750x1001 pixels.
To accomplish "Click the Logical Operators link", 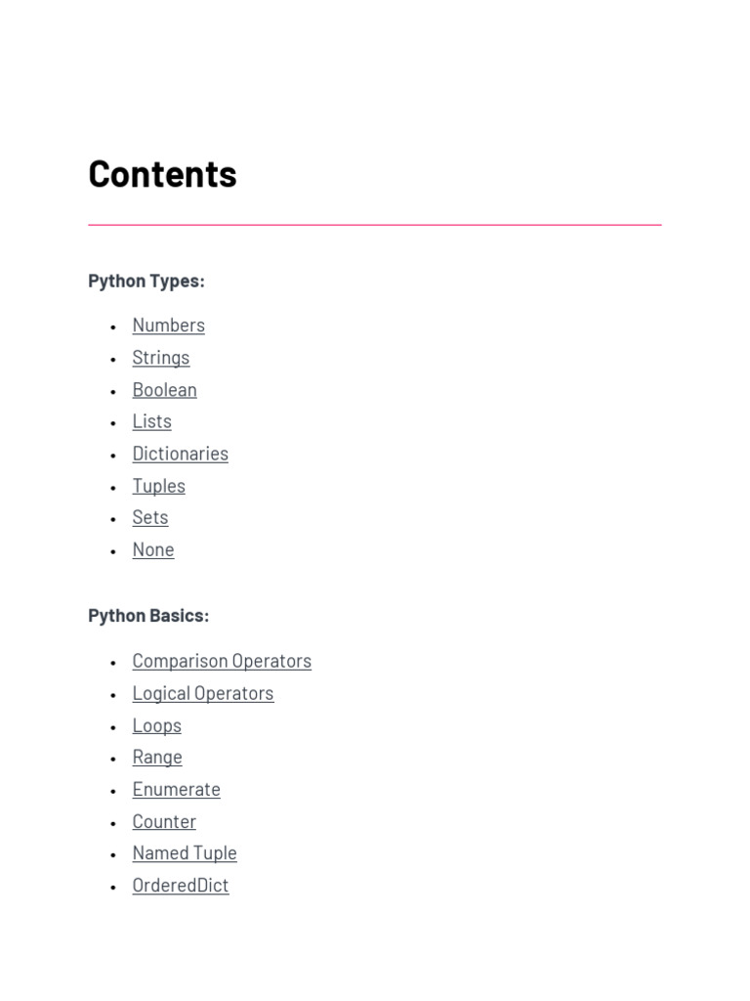I will (203, 693).
